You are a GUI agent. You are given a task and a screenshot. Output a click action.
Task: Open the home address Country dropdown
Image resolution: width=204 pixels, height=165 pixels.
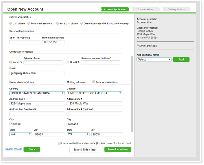tap(37, 93)
